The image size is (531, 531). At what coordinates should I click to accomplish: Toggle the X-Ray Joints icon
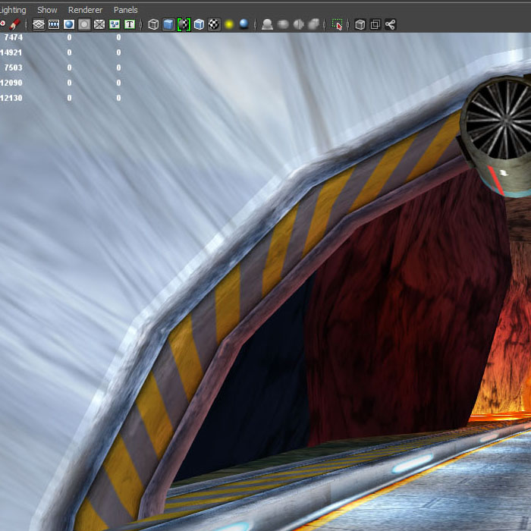(391, 24)
